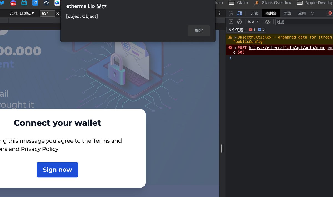Image resolution: width=333 pixels, height=197 pixels.
Task: Open the Twitter bird extension icon
Action: [x=2, y=3]
